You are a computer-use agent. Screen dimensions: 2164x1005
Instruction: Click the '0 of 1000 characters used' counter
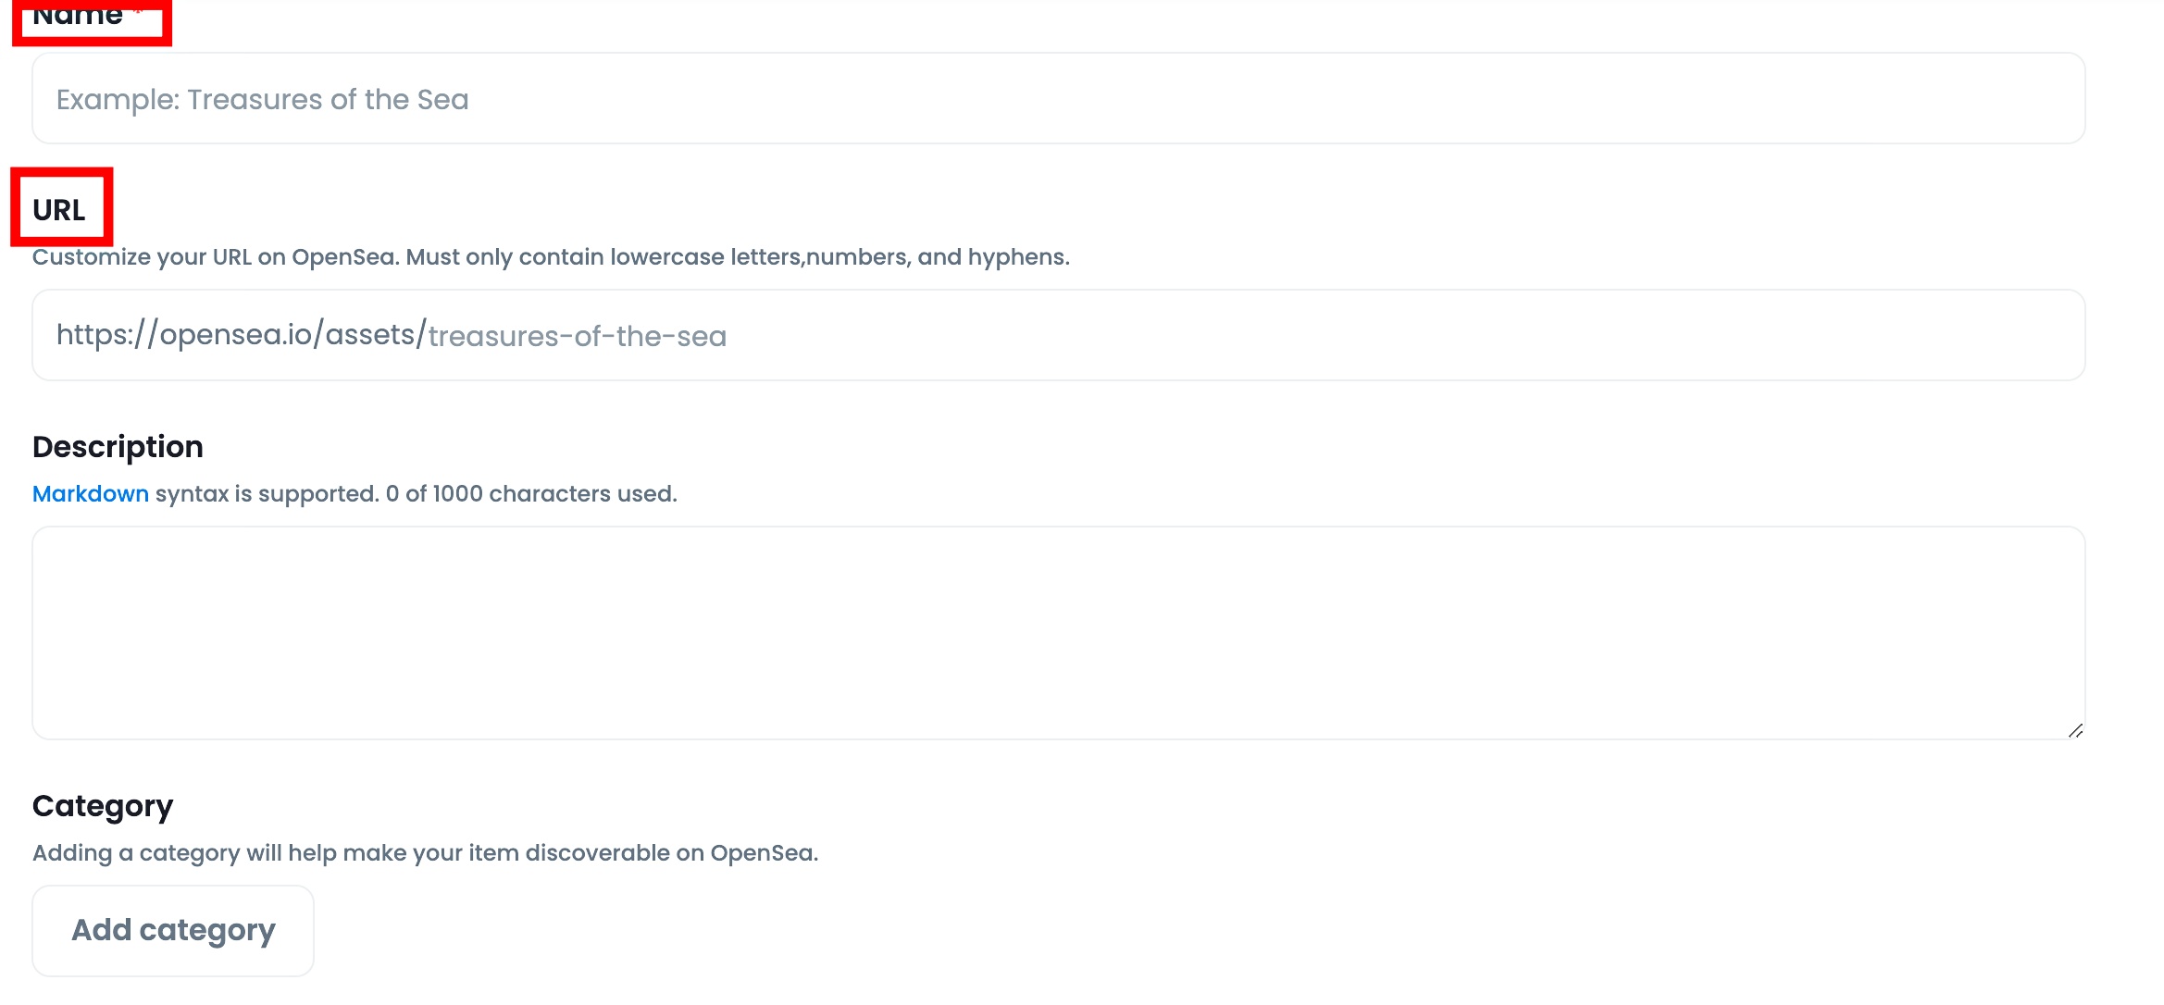pos(530,494)
